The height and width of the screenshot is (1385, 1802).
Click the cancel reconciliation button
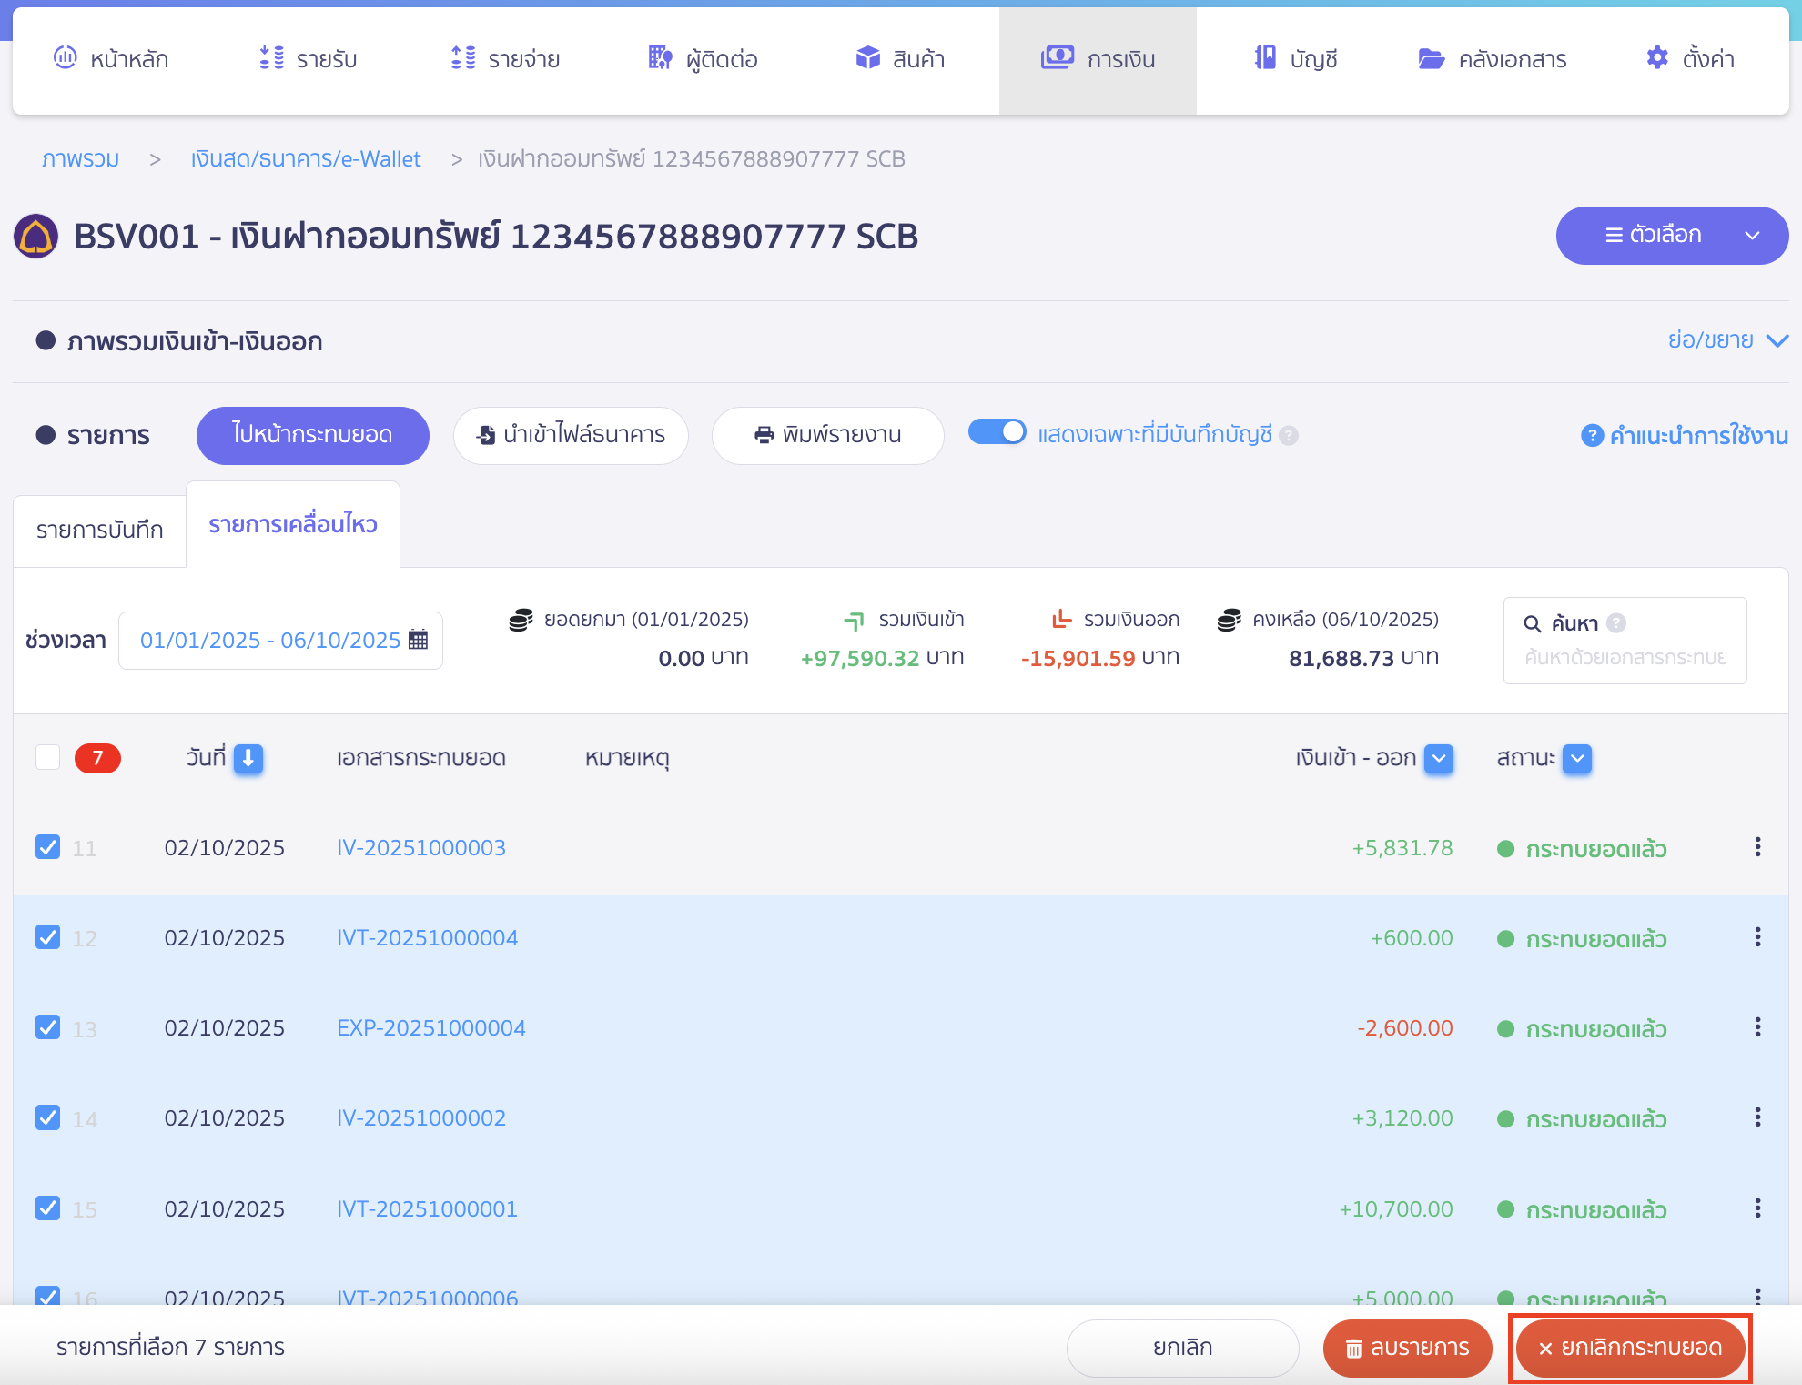click(x=1629, y=1348)
